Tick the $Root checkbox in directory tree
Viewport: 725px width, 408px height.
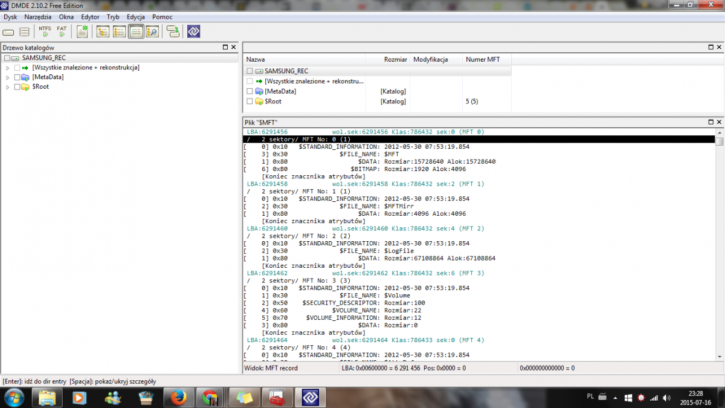pos(17,87)
